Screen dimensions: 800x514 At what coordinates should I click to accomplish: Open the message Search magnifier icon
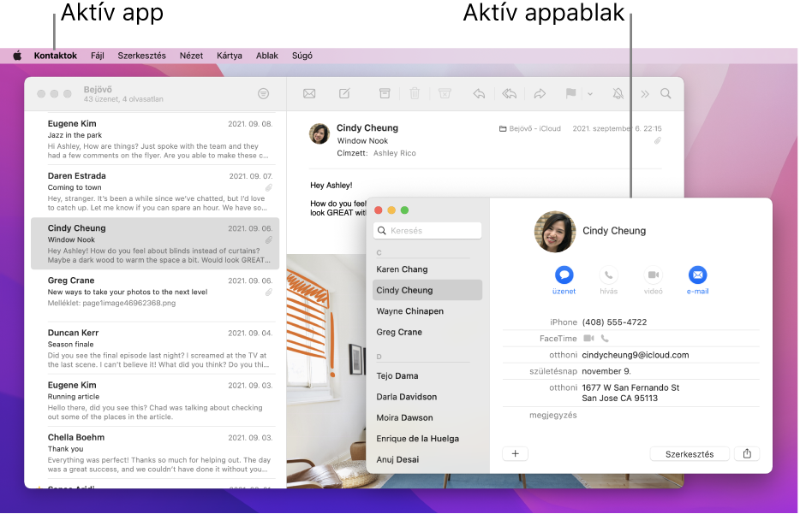tap(666, 93)
